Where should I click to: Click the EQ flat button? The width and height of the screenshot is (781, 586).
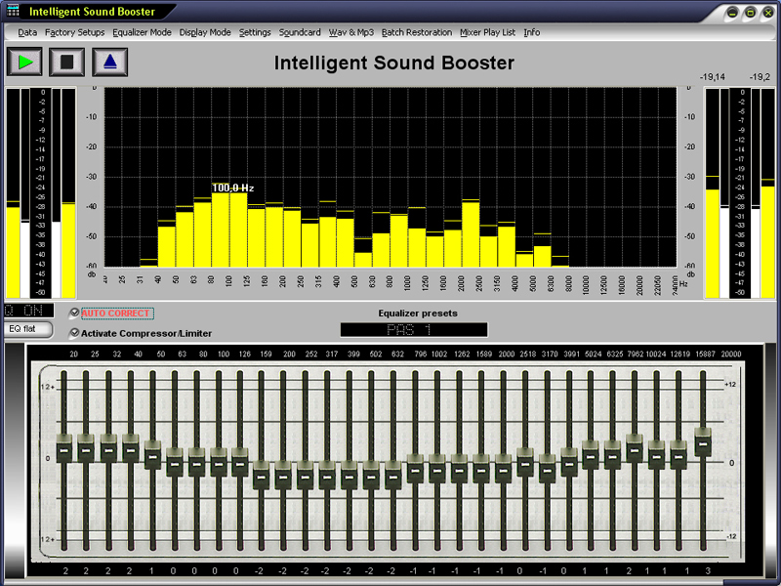coord(25,329)
